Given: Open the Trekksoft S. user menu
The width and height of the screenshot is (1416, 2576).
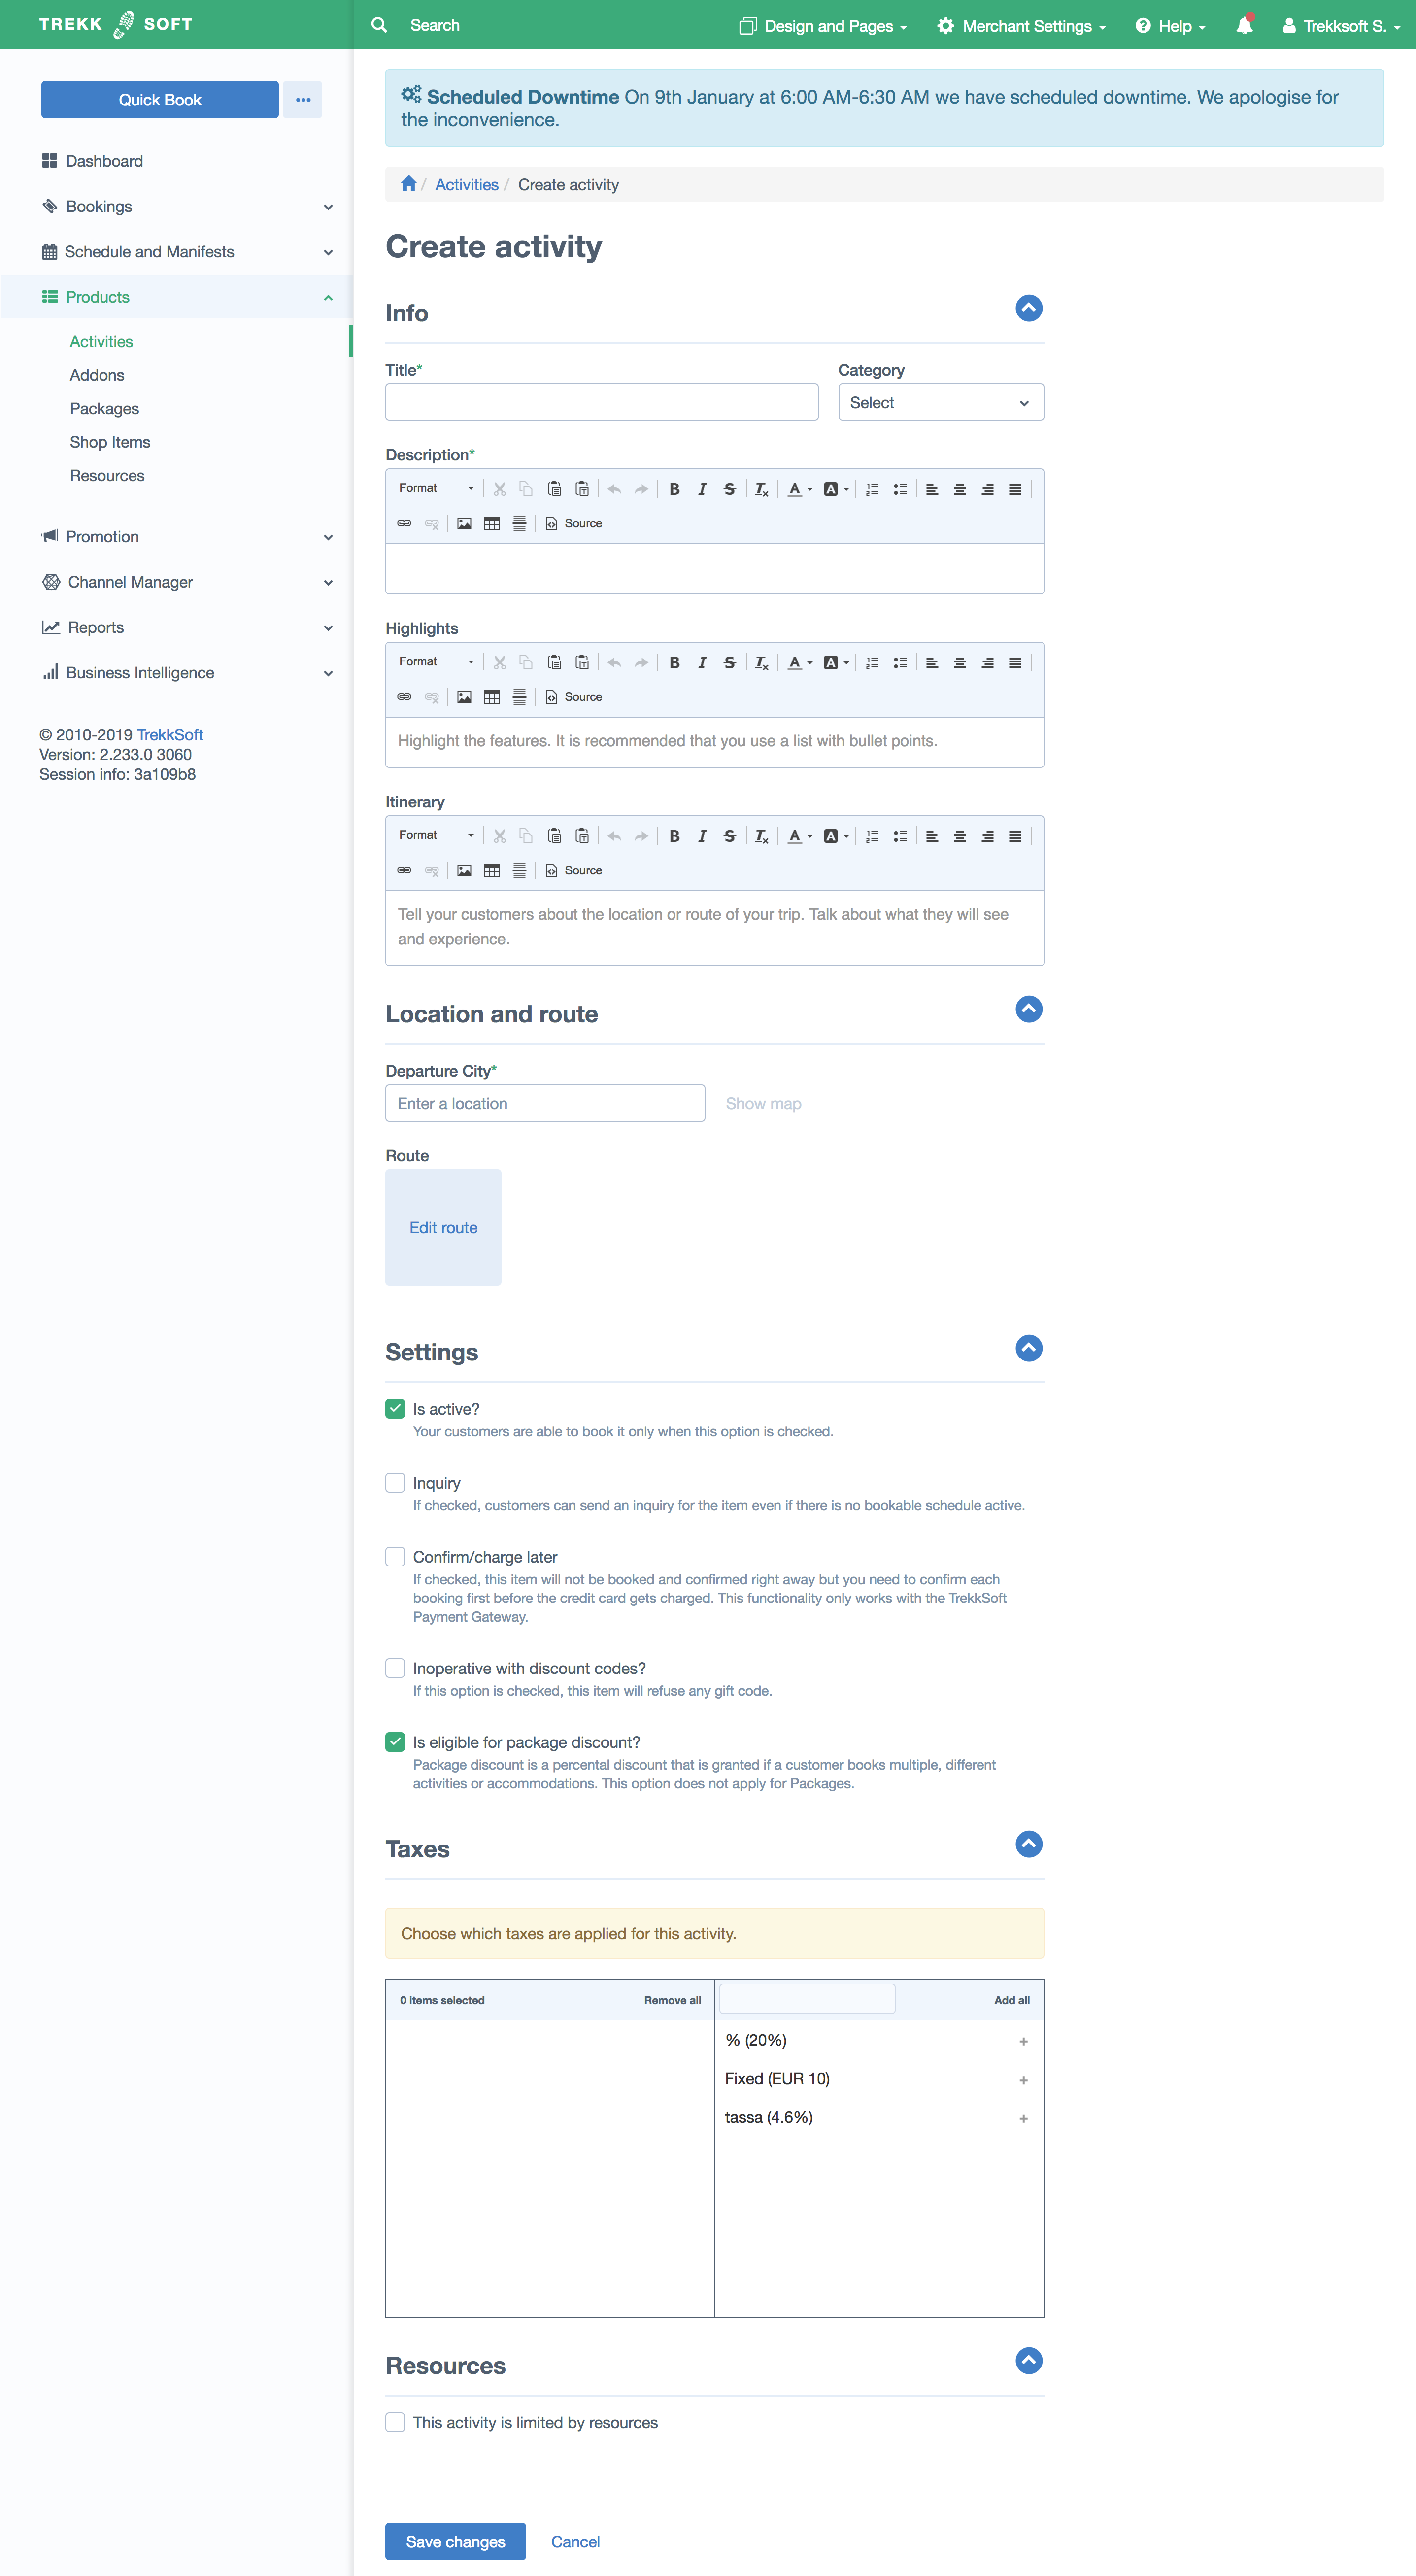Looking at the screenshot, I should (x=1341, y=26).
